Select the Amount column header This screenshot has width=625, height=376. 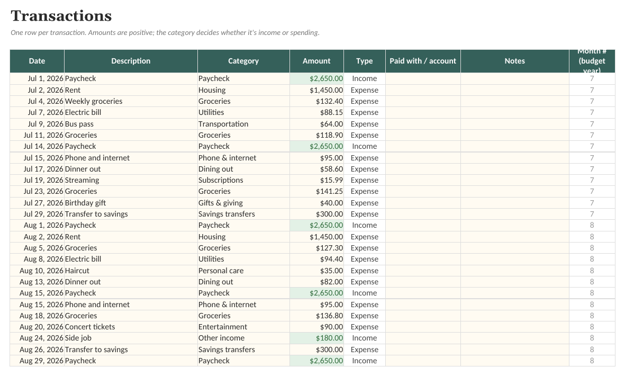pos(316,61)
